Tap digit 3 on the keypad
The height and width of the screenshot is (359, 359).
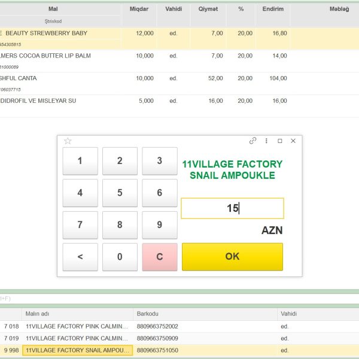click(x=160, y=161)
